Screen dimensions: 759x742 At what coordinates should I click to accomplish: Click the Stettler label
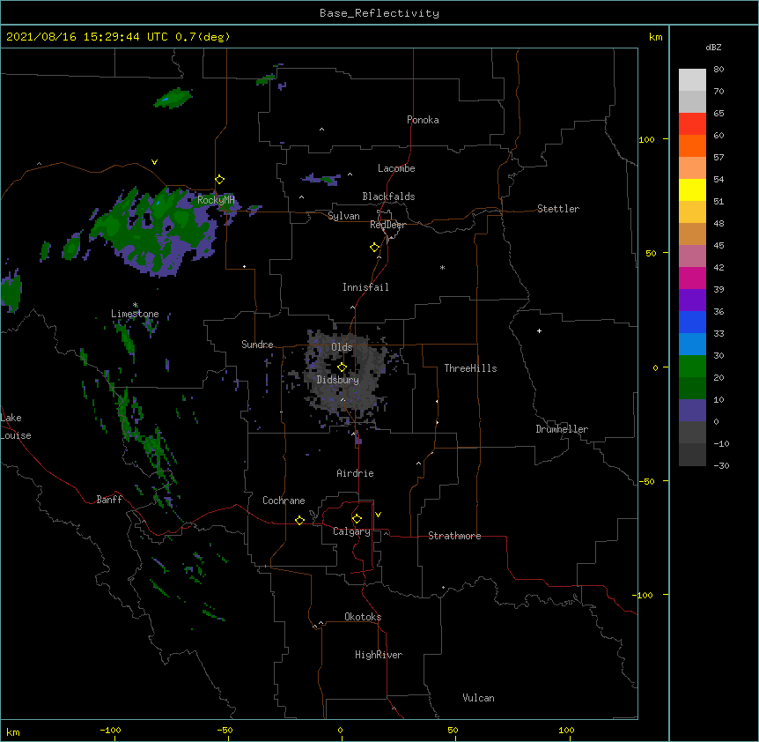(x=558, y=209)
